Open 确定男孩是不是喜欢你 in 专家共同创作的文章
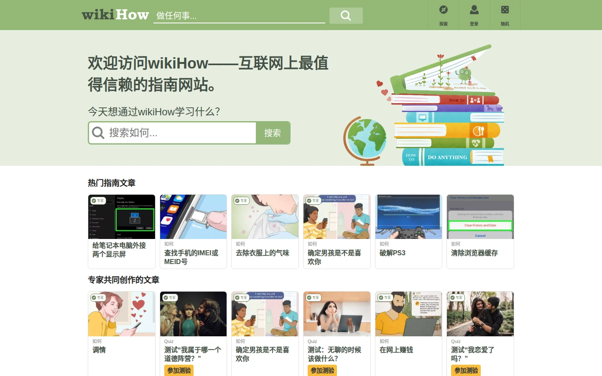This screenshot has height=376, width=602. [263, 354]
